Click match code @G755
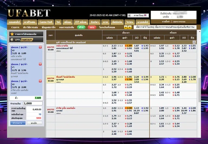The image size is (208, 144). pyautogui.click(x=51, y=47)
